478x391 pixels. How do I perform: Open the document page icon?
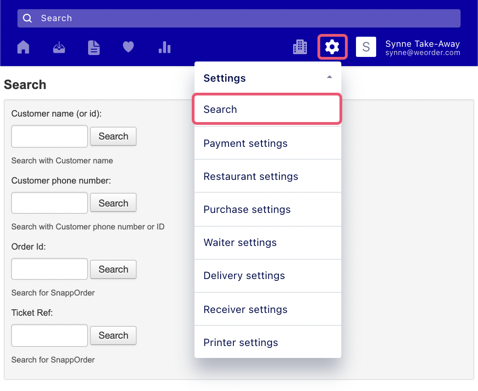pos(94,48)
